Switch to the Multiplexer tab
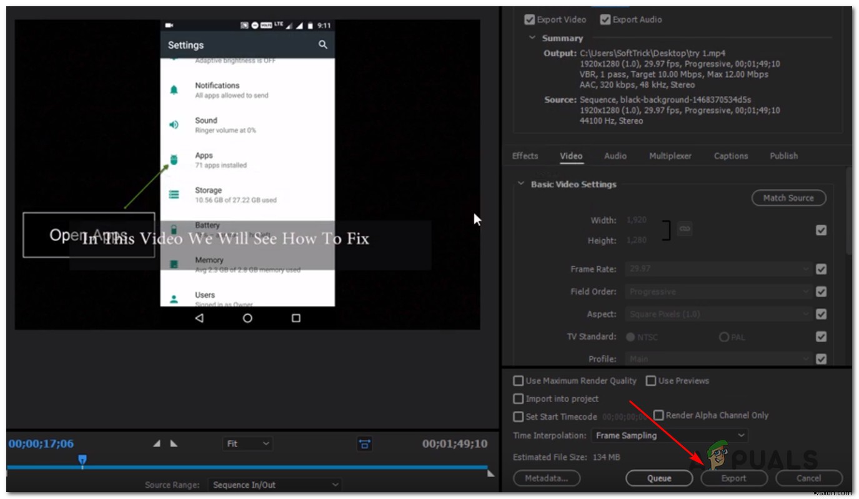This screenshot has width=859, height=499. [670, 156]
